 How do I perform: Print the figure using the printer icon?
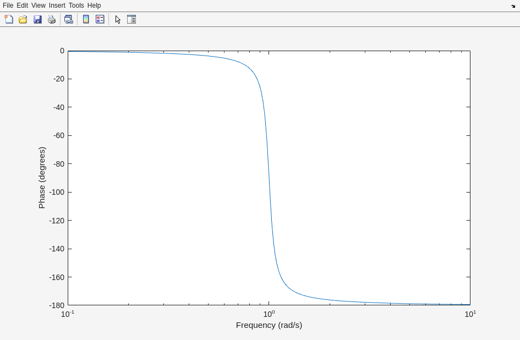pos(52,19)
